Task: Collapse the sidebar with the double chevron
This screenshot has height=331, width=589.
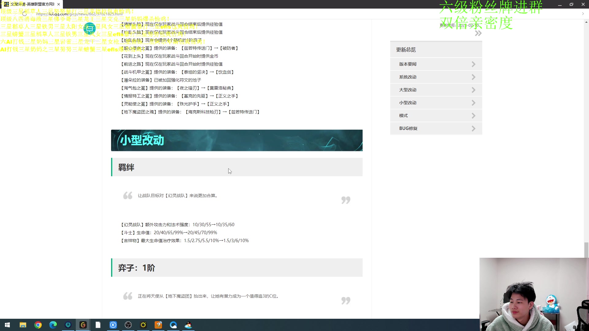Action: point(478,33)
